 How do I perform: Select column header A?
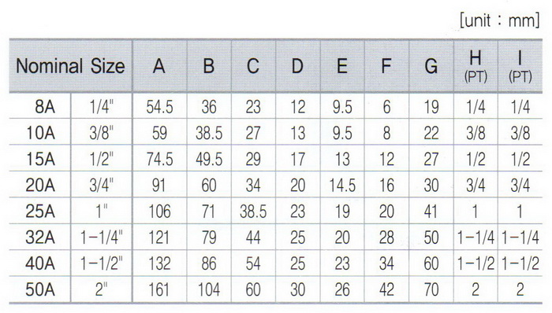pos(159,66)
